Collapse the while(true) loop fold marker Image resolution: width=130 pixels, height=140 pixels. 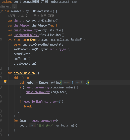pos(0,78)
